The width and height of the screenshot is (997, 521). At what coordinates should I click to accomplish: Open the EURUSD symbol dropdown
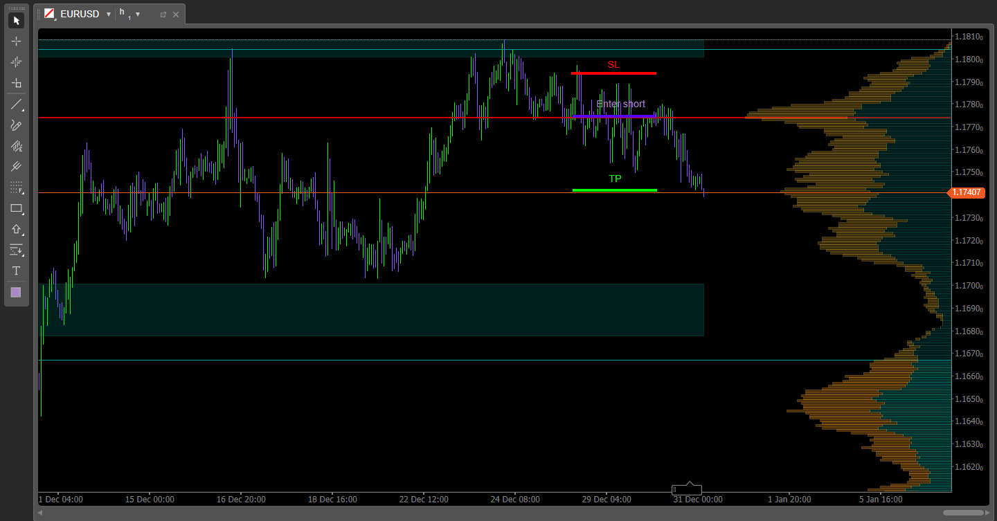[x=109, y=14]
